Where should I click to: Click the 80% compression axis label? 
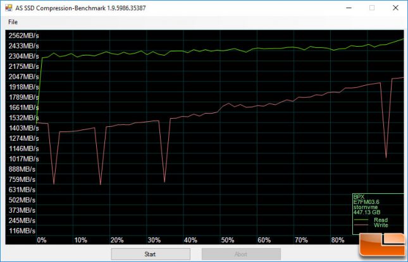[338, 240]
